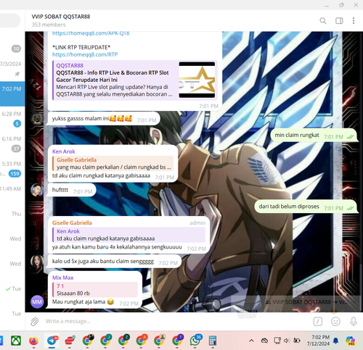Toggle the right info side panel icon
363x350 pixels.
point(339,21)
